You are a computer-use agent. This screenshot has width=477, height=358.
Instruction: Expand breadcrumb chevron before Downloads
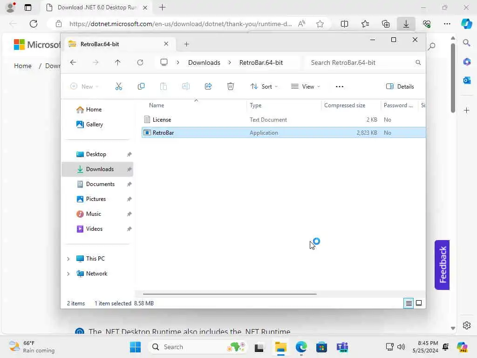tap(178, 62)
